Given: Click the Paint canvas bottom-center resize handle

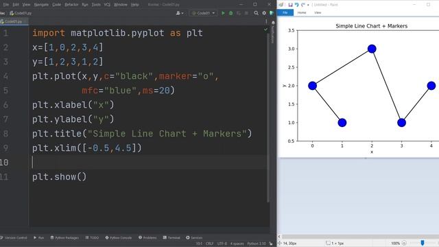Looking at the screenshot, I should pos(366,158).
